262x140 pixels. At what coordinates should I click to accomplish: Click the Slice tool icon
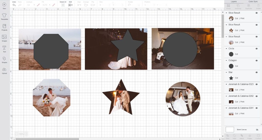click(x=227, y=136)
